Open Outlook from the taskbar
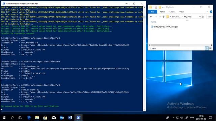The width and height of the screenshot is (216, 121). 62,118
